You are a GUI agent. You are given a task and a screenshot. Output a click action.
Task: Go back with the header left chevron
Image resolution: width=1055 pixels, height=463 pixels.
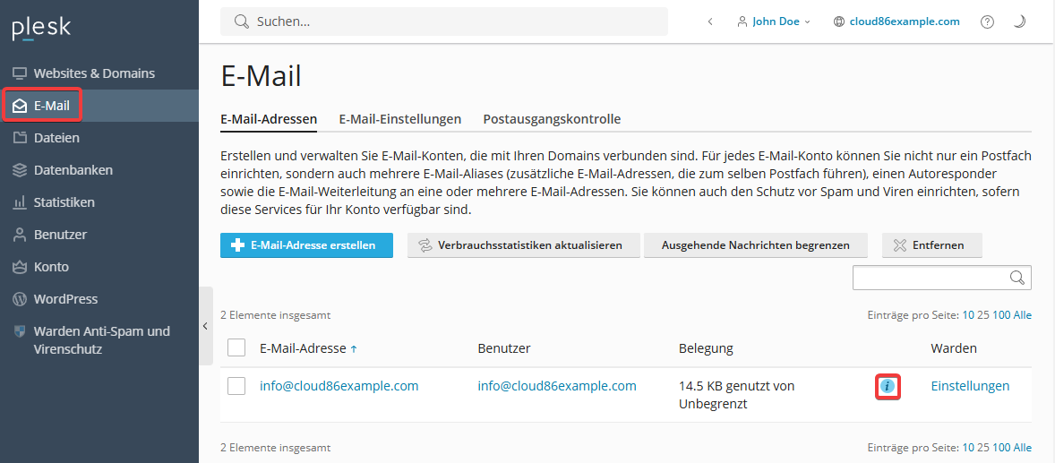pyautogui.click(x=710, y=21)
